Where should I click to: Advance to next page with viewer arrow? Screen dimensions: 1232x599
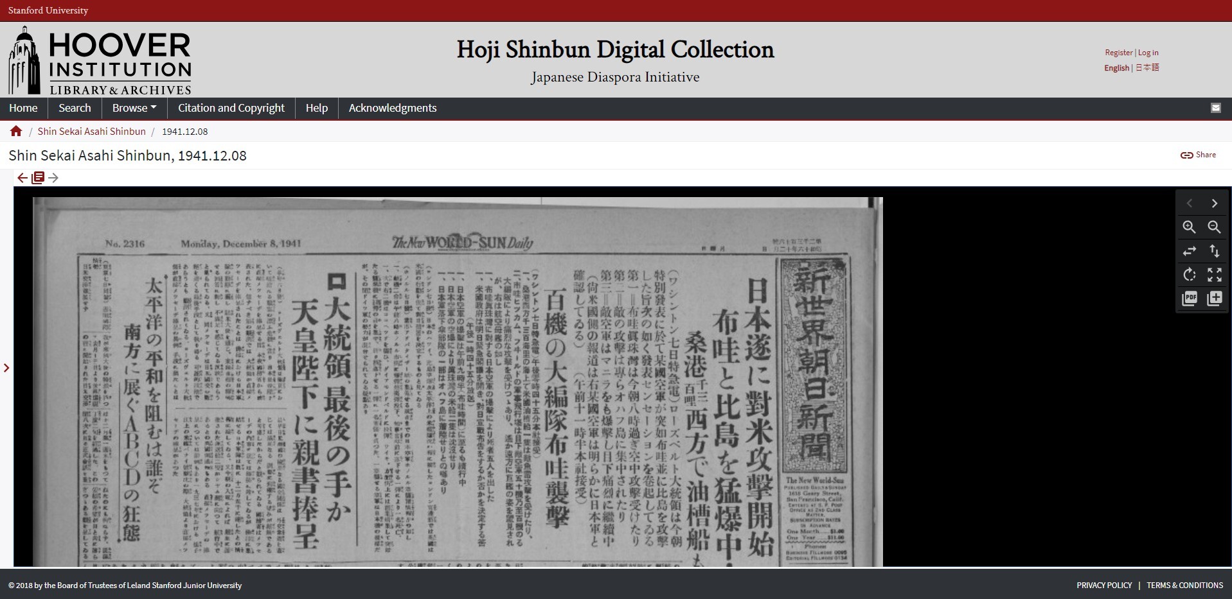(1214, 203)
